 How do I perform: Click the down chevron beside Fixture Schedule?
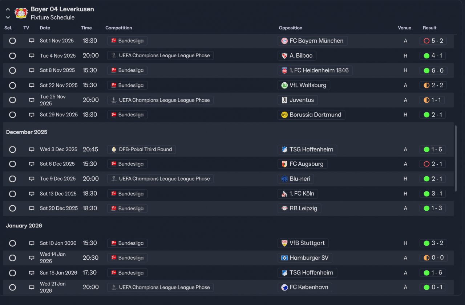click(x=8, y=17)
